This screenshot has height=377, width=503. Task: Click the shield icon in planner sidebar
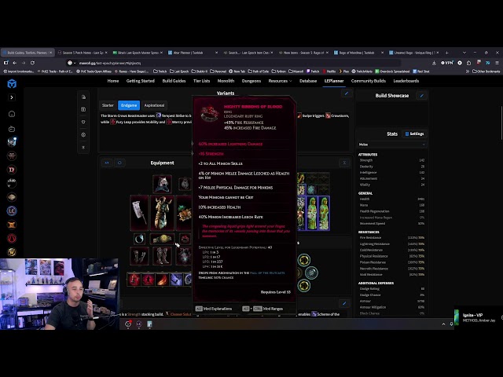(83, 122)
